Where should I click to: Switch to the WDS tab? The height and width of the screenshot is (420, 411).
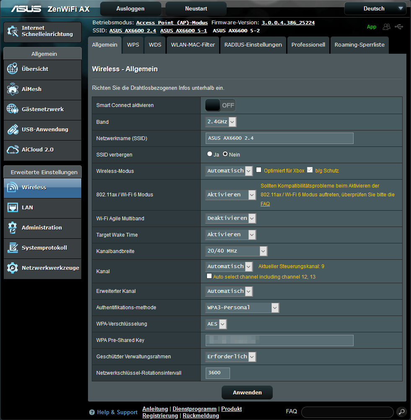(x=155, y=45)
